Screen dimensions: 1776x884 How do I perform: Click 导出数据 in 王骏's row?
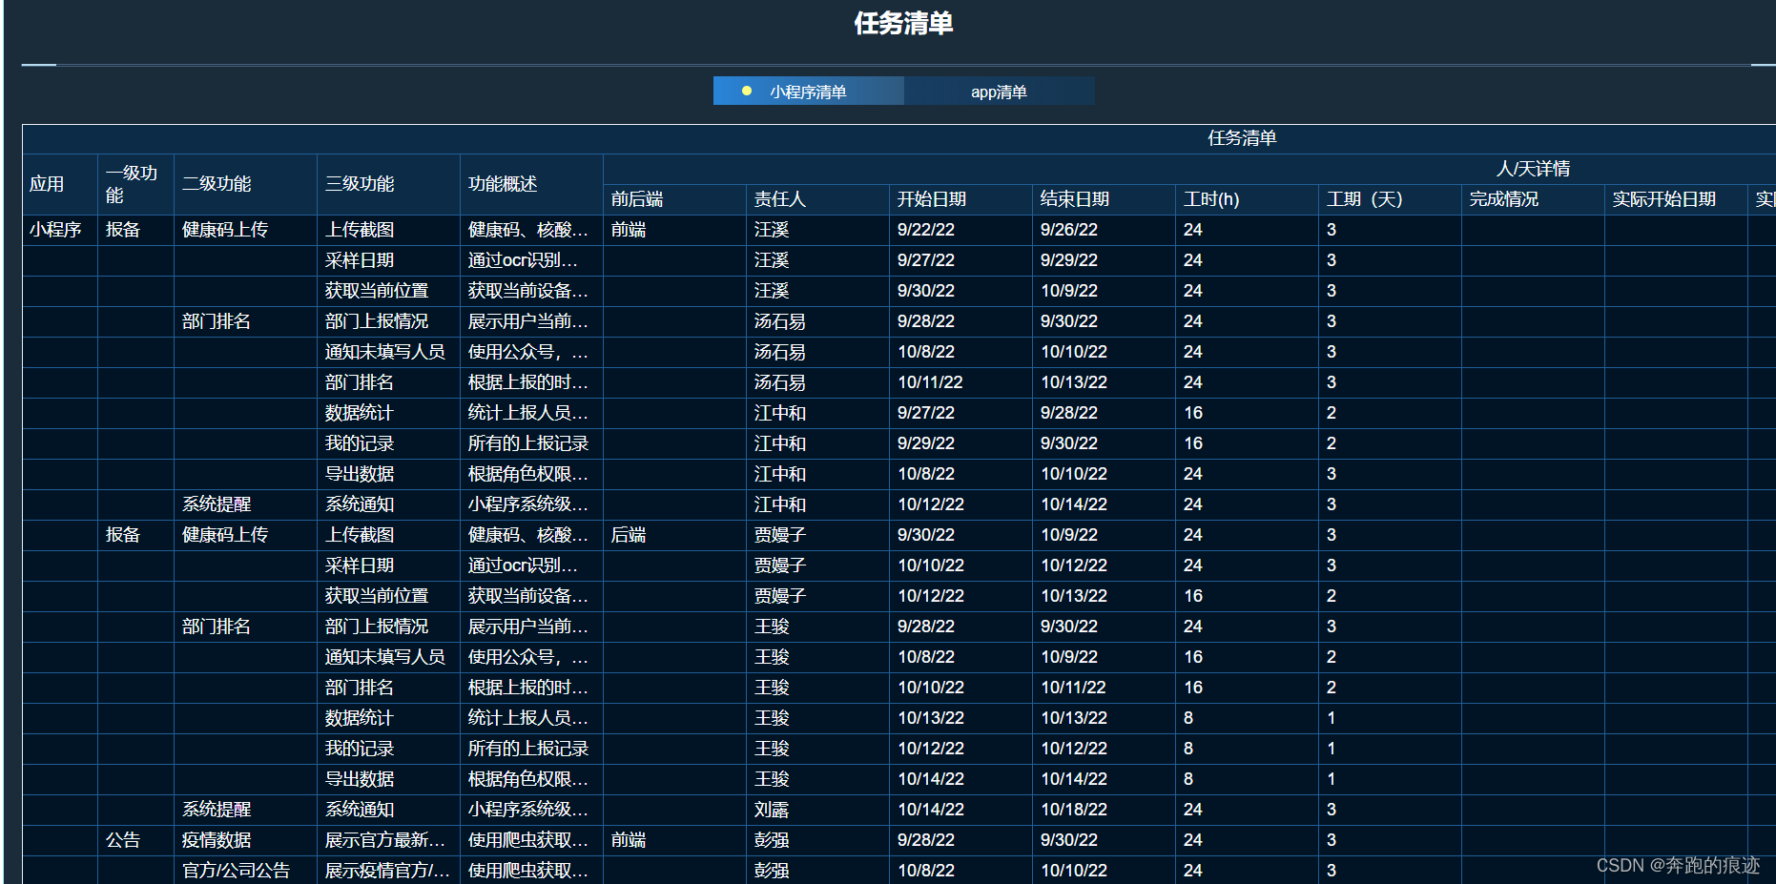tap(388, 779)
